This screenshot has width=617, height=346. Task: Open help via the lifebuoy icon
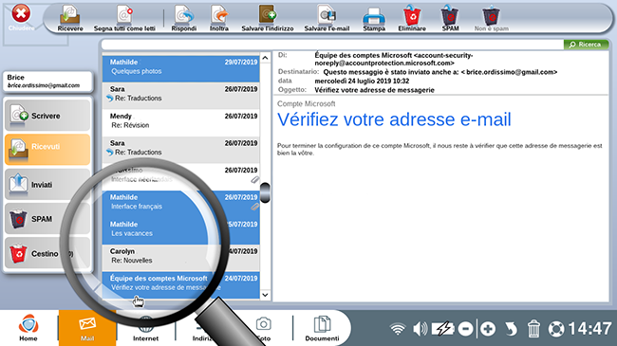click(x=556, y=329)
